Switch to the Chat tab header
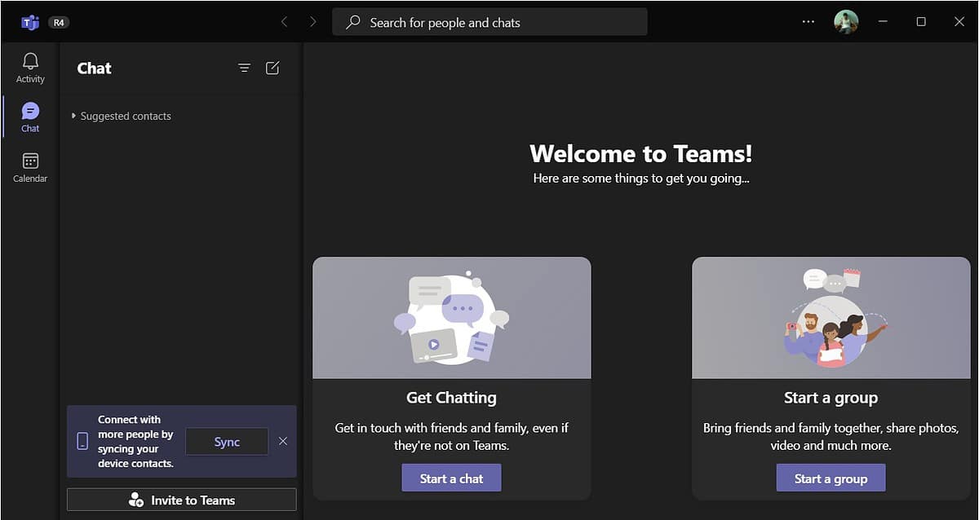Viewport: 979px width, 520px height. coord(94,68)
